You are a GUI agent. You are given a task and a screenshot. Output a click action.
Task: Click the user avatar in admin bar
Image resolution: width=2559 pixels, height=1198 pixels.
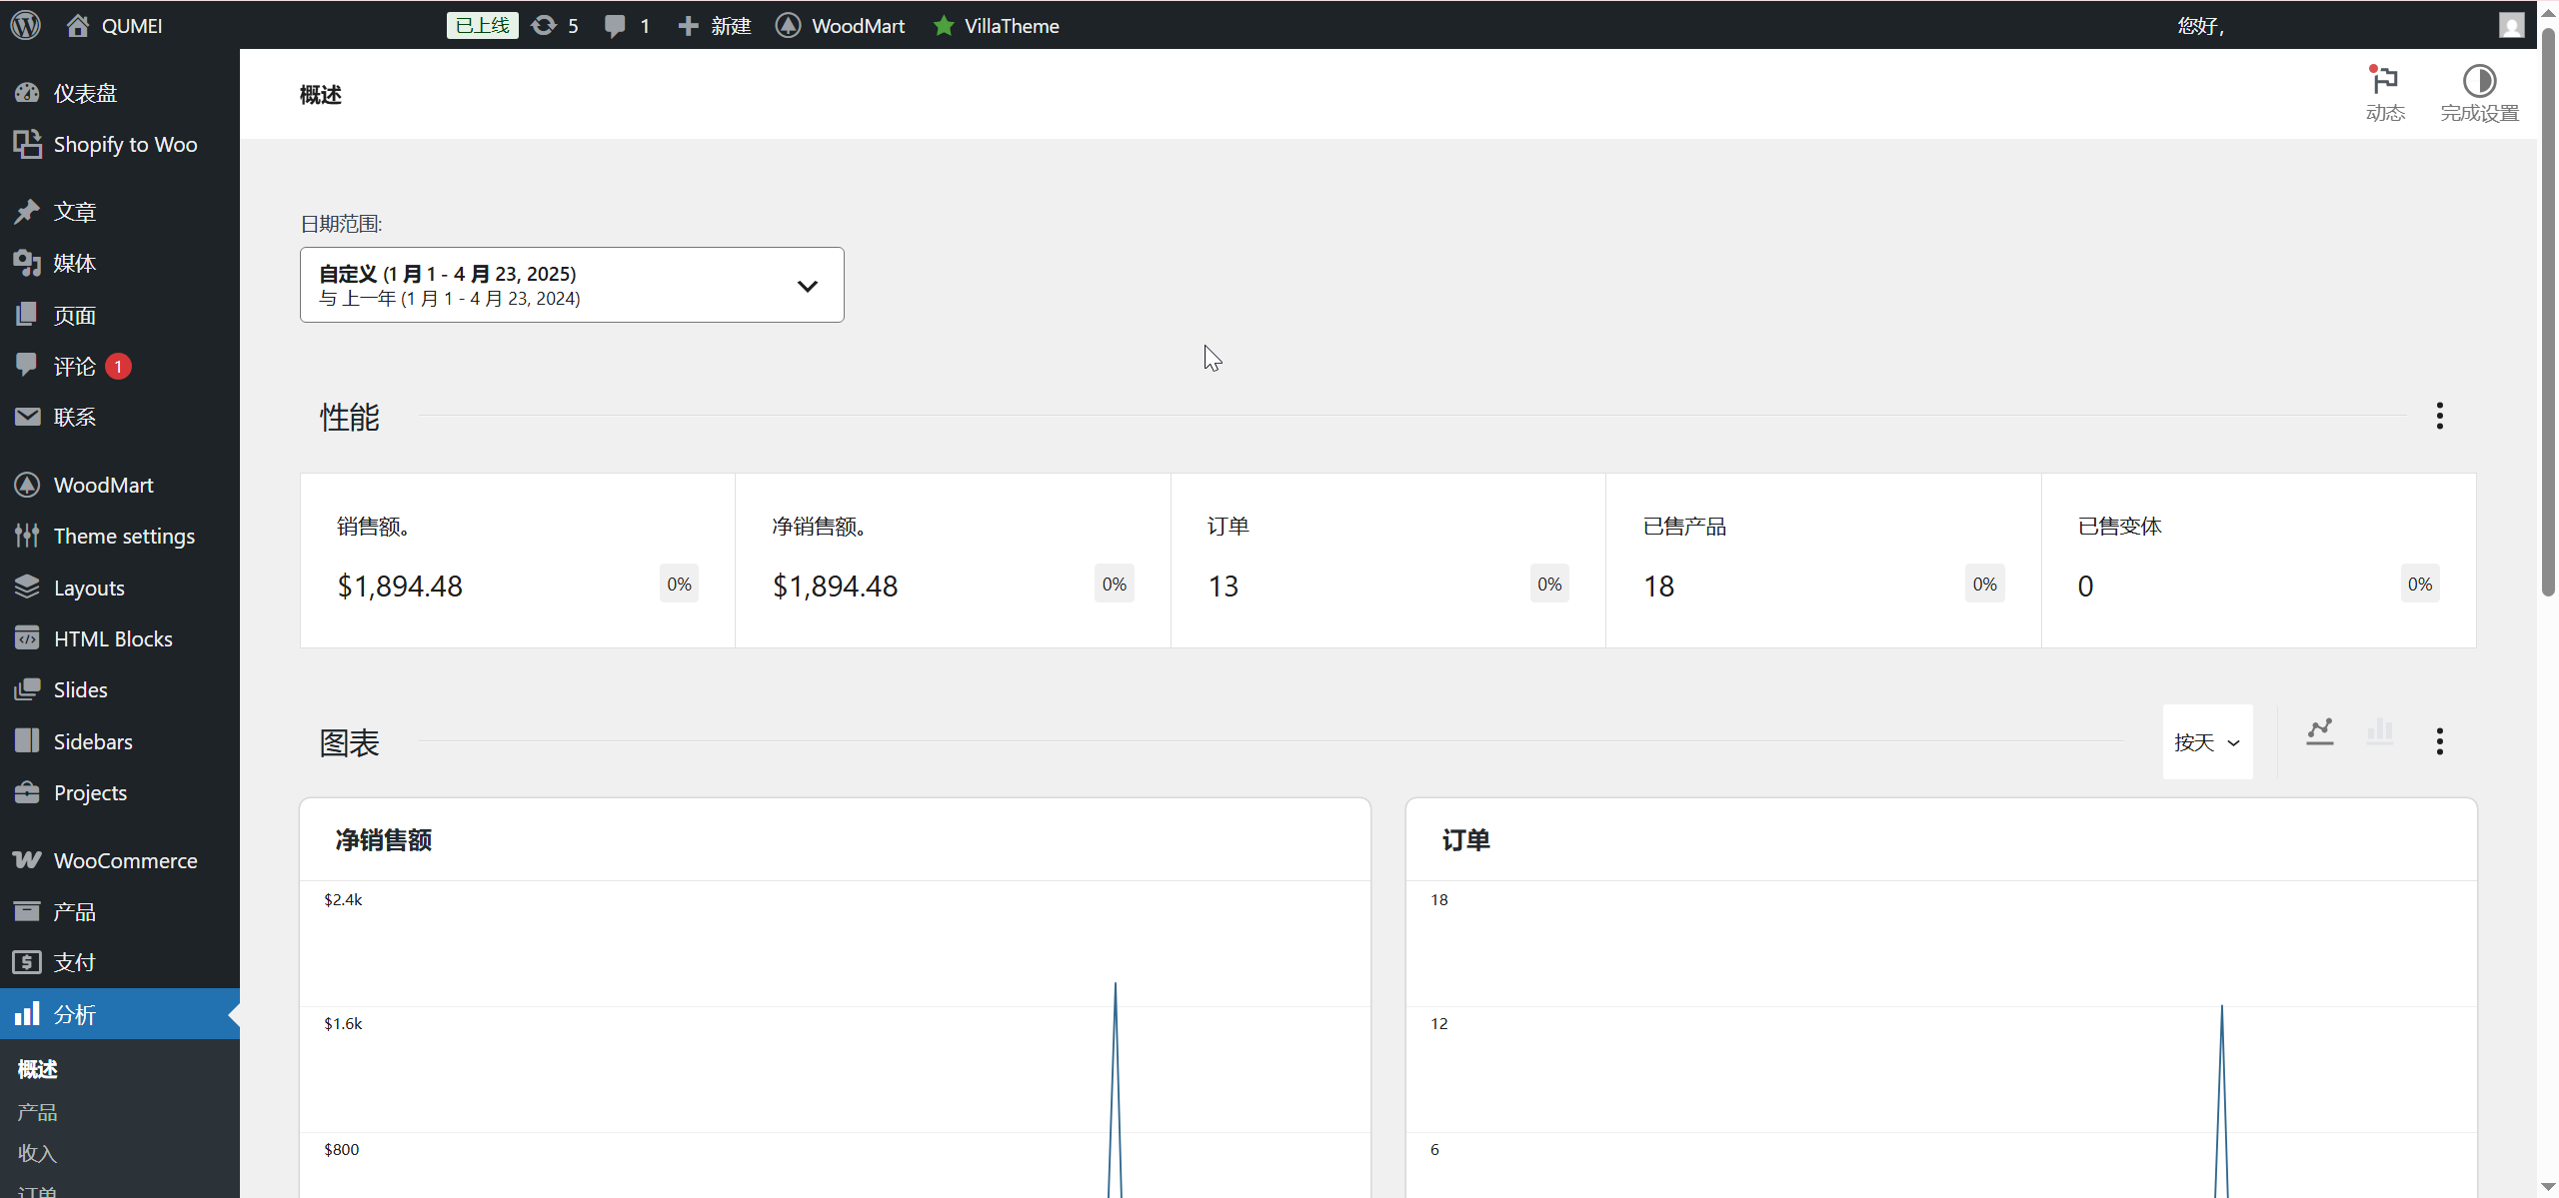click(2511, 25)
